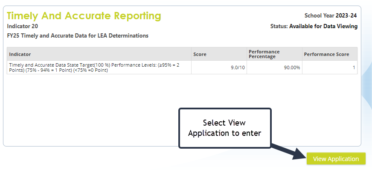Click the Timely And Accurate Reporting heading
372x173 pixels.
pos(84,16)
